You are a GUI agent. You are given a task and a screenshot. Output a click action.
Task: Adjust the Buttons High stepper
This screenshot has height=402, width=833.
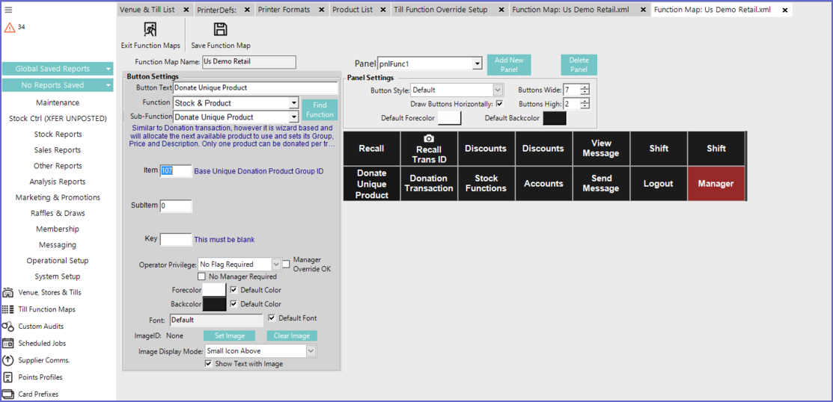coord(585,103)
